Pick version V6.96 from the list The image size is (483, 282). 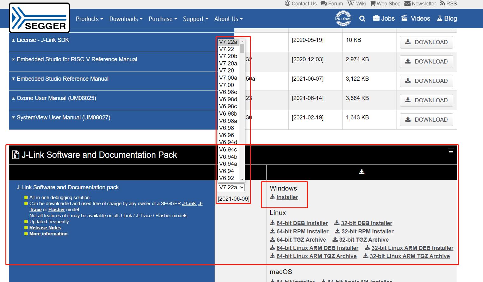pyautogui.click(x=228, y=135)
